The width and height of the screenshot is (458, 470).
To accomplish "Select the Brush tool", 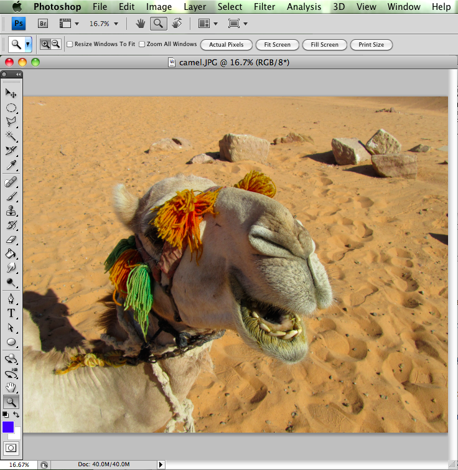I will [11, 196].
